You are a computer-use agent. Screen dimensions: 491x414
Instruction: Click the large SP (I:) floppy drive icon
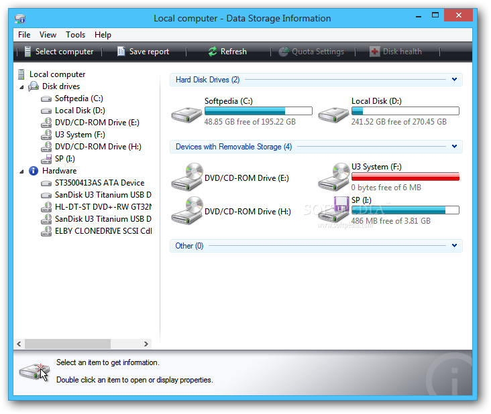(334, 209)
